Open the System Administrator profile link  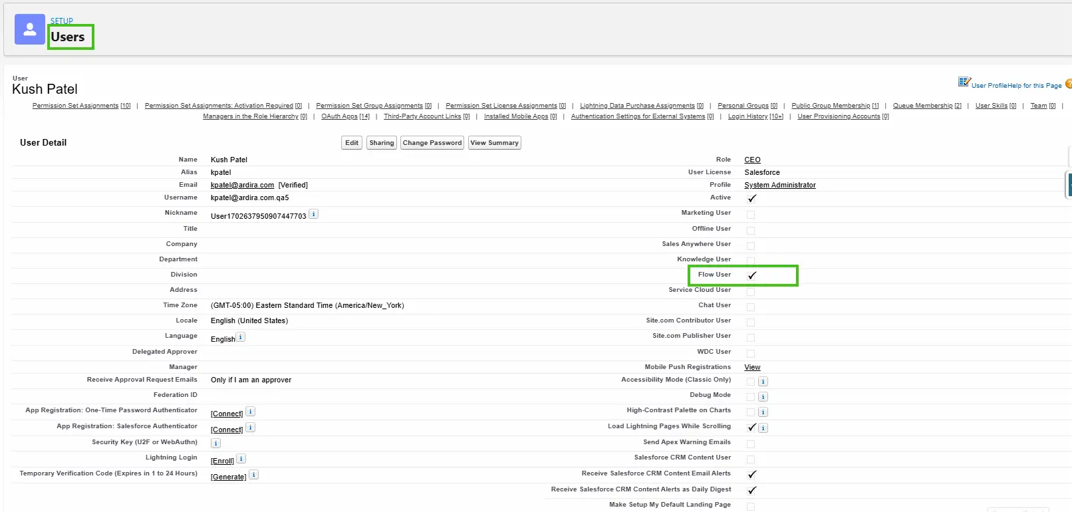(x=780, y=185)
